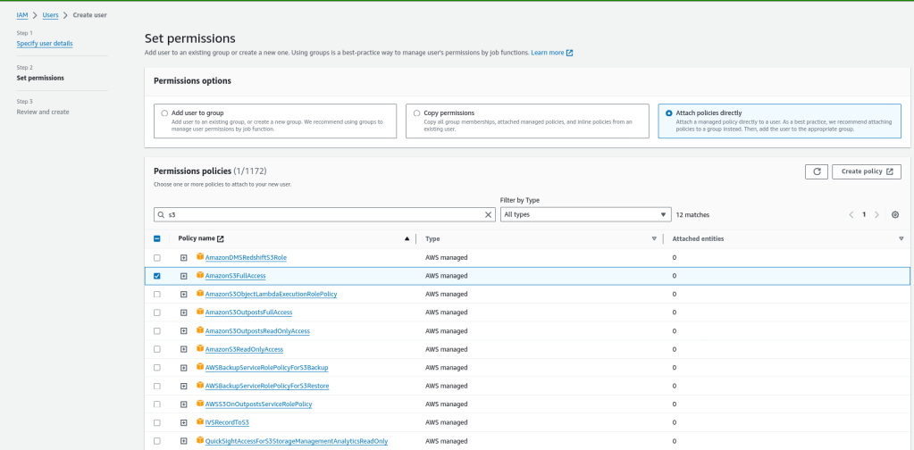Click the Create policy button
This screenshot has height=450, width=914.
[x=866, y=171]
